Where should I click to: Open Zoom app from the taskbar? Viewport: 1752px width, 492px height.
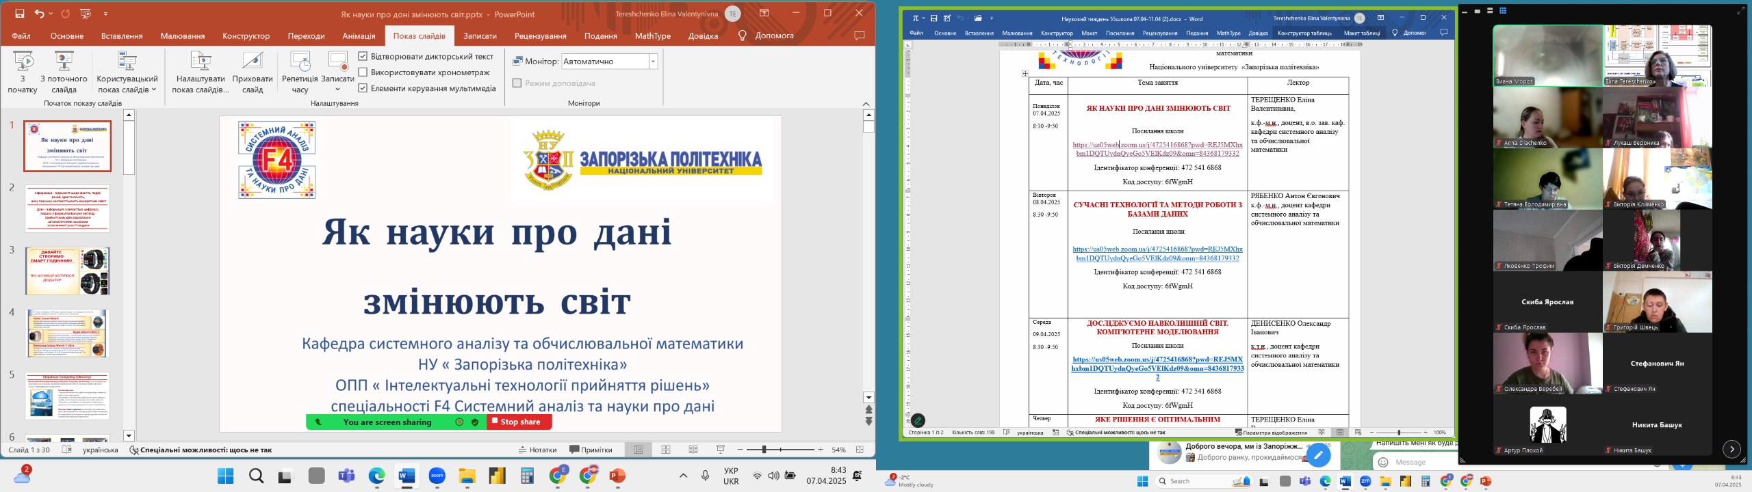coord(437,476)
